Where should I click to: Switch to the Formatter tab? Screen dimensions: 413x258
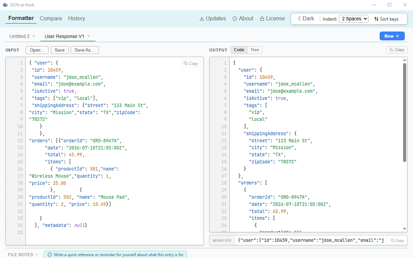tap(21, 18)
